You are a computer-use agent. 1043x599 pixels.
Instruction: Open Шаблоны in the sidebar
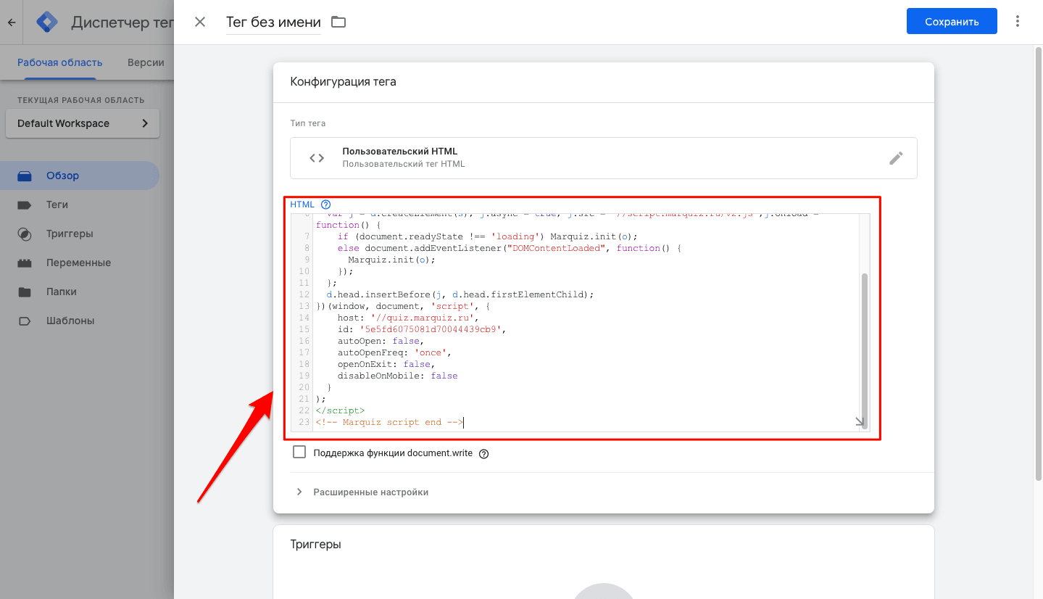tap(80, 321)
